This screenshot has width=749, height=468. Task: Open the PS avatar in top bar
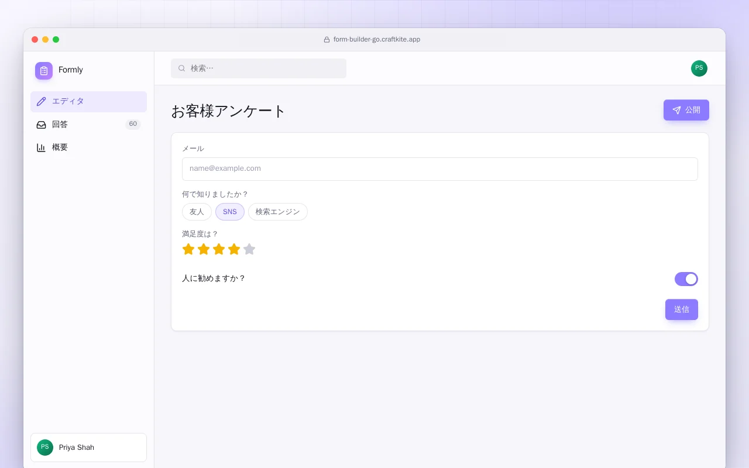tap(699, 68)
